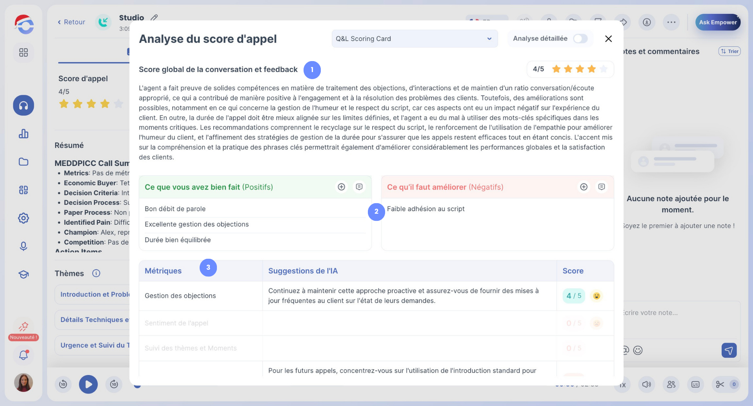Screen dimensions: 753x406
Task: Click the user profile avatar
Action: pyautogui.click(x=24, y=383)
